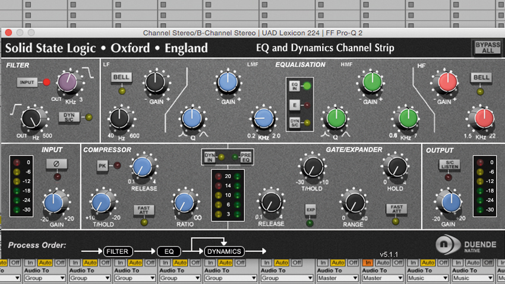Click the black high-pass Hz filter knob
Screen dimensions: 505x284
click(31, 118)
